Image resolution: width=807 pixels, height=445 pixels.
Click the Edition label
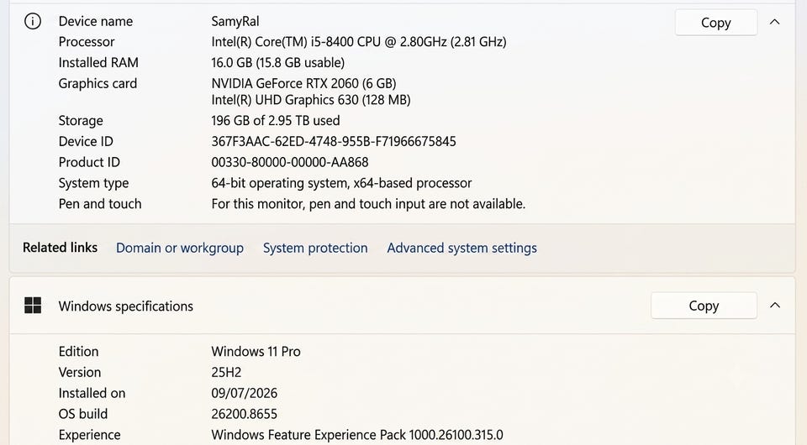(78, 352)
